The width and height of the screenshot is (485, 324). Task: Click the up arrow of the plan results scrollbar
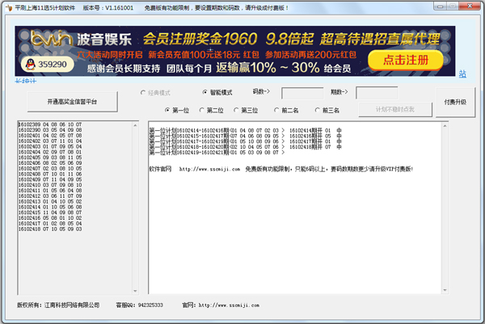click(445, 126)
